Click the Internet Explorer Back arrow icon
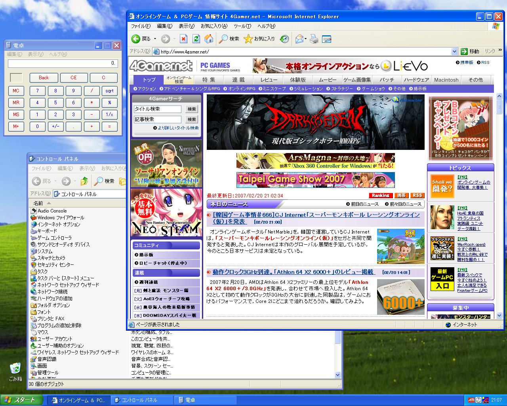507x406 pixels. (x=136, y=39)
